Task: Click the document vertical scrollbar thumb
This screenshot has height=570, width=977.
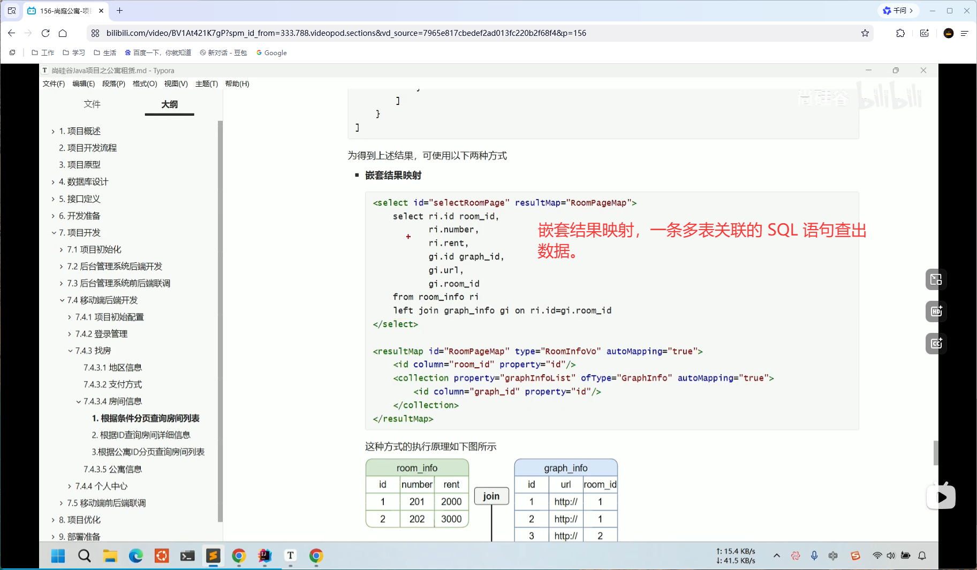Action: (936, 453)
